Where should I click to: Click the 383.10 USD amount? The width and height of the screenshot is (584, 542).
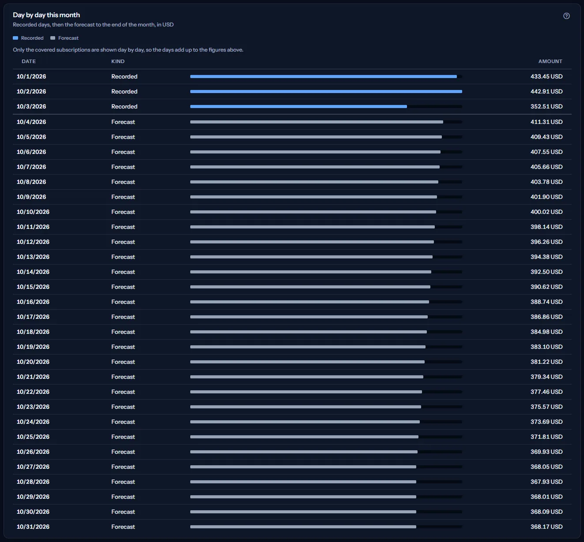[x=546, y=347]
